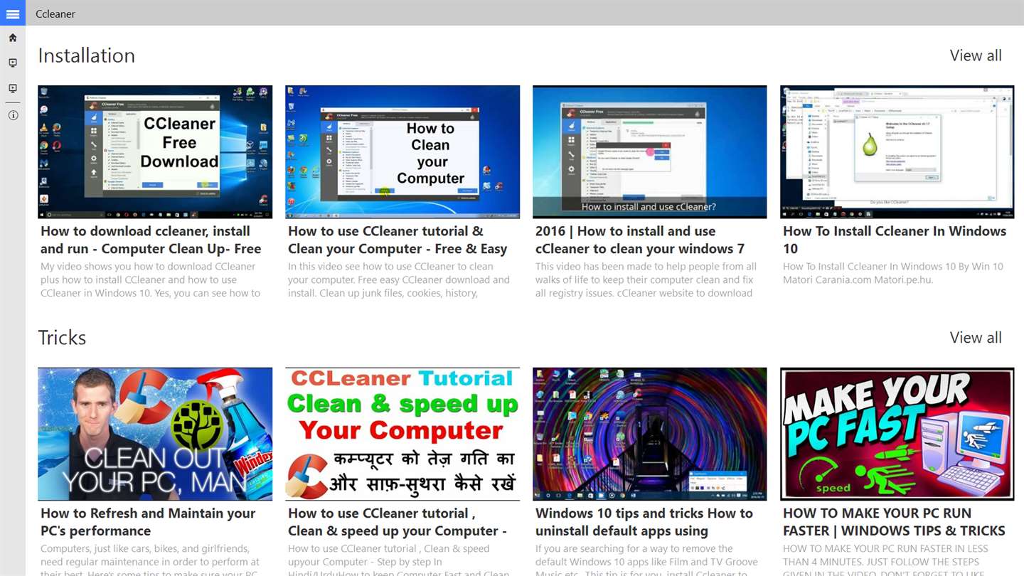Open the pear-logo setup wizard thumbnail
Viewport: 1024px width, 576px height.
897,151
